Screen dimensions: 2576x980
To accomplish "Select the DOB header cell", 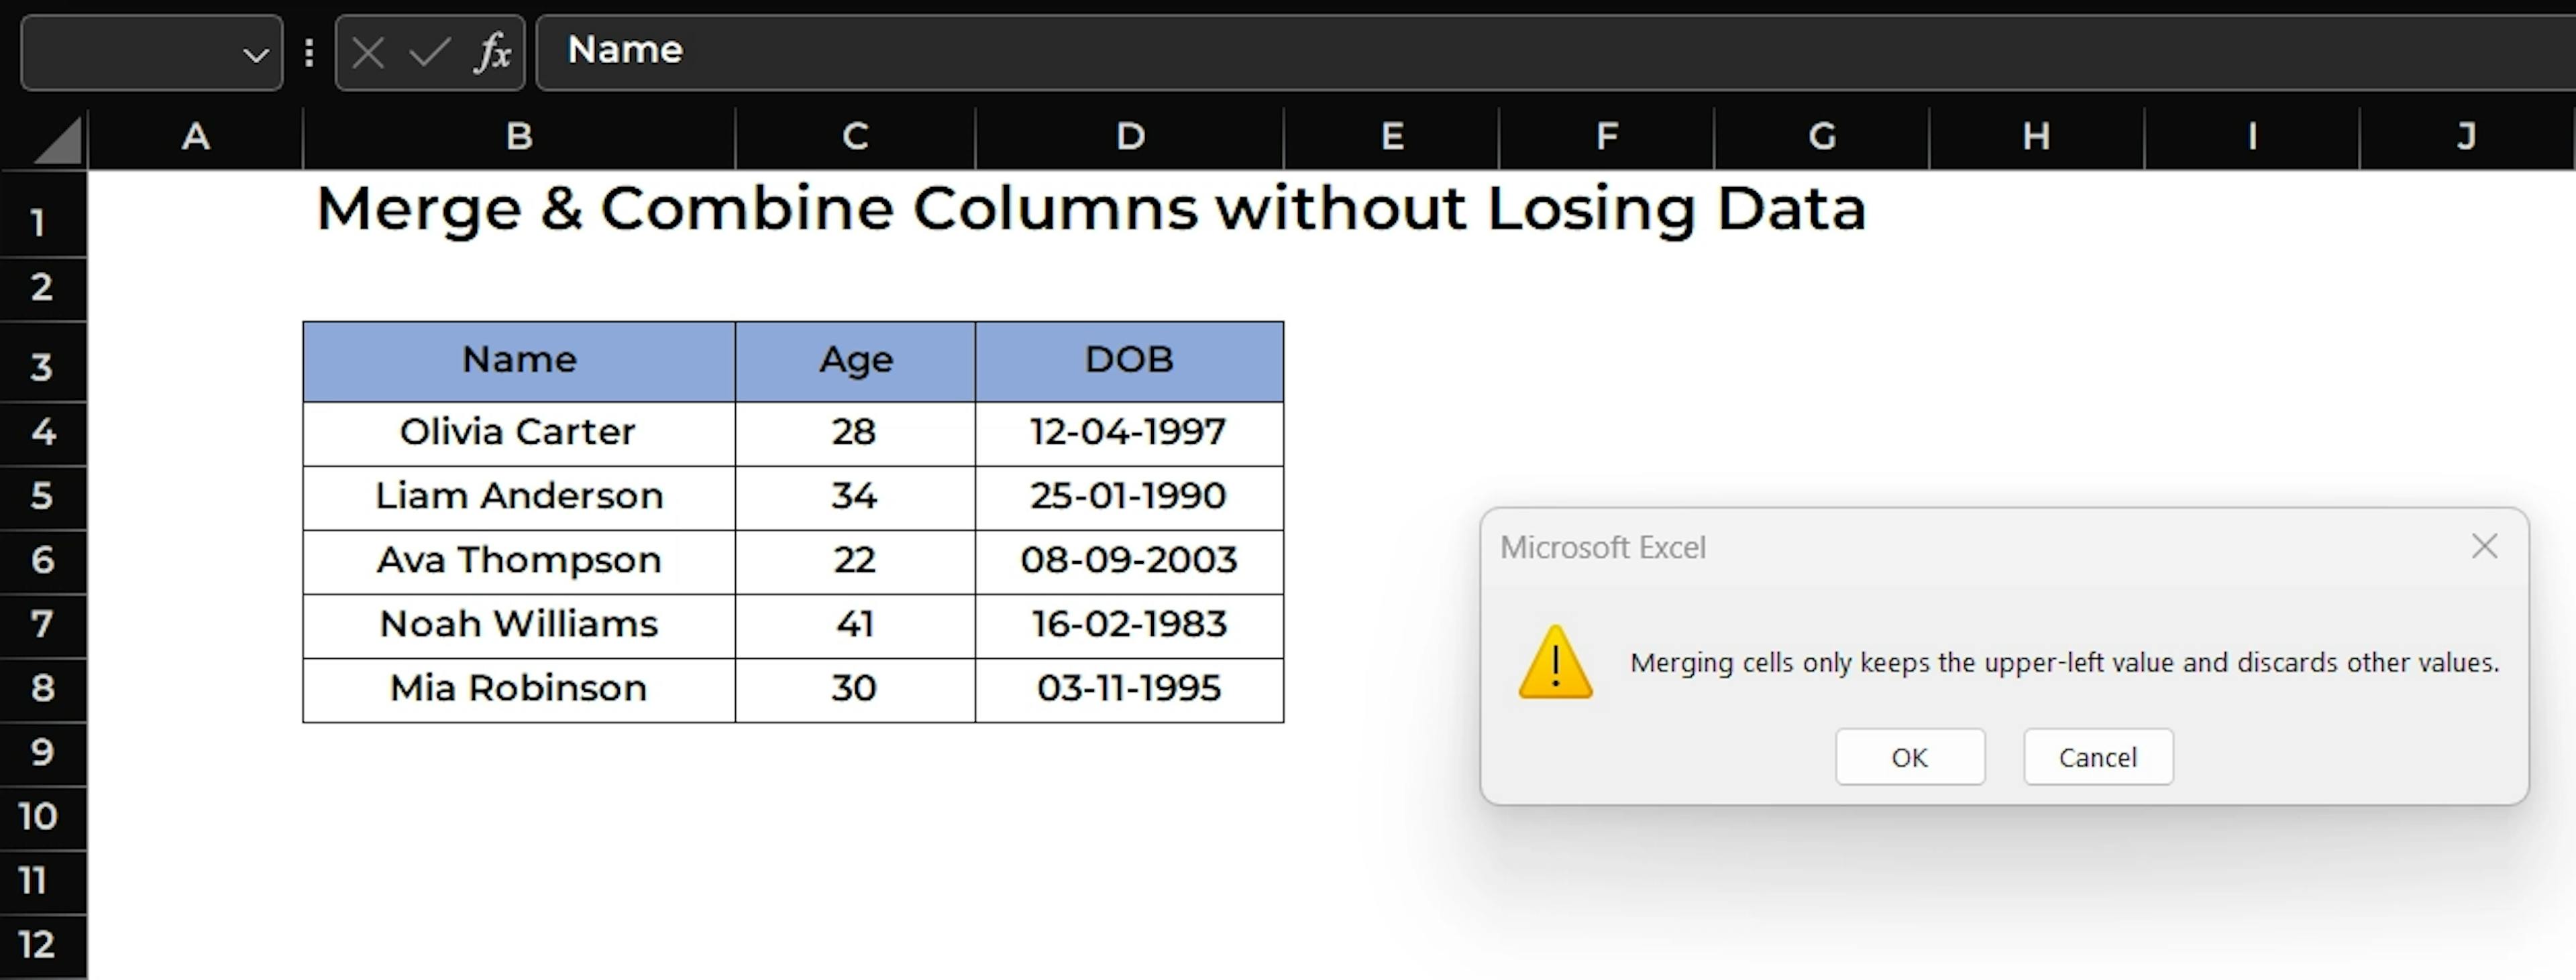I will tap(1129, 361).
